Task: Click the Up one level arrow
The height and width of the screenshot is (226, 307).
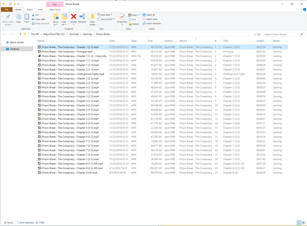Action: click(20, 34)
